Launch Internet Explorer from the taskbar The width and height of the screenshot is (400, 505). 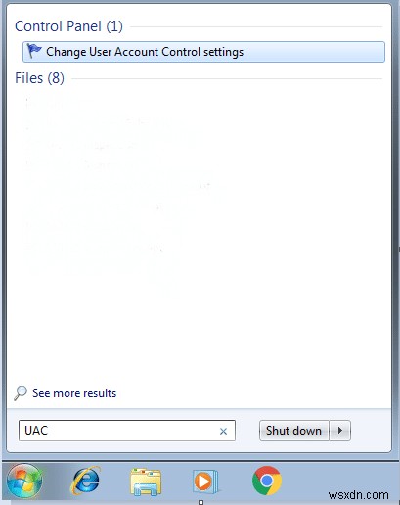(85, 481)
